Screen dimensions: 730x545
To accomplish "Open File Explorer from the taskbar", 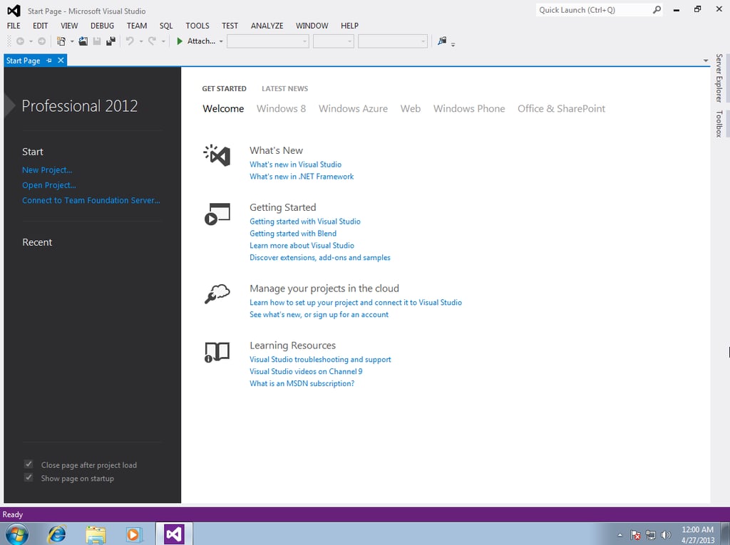I will [96, 534].
